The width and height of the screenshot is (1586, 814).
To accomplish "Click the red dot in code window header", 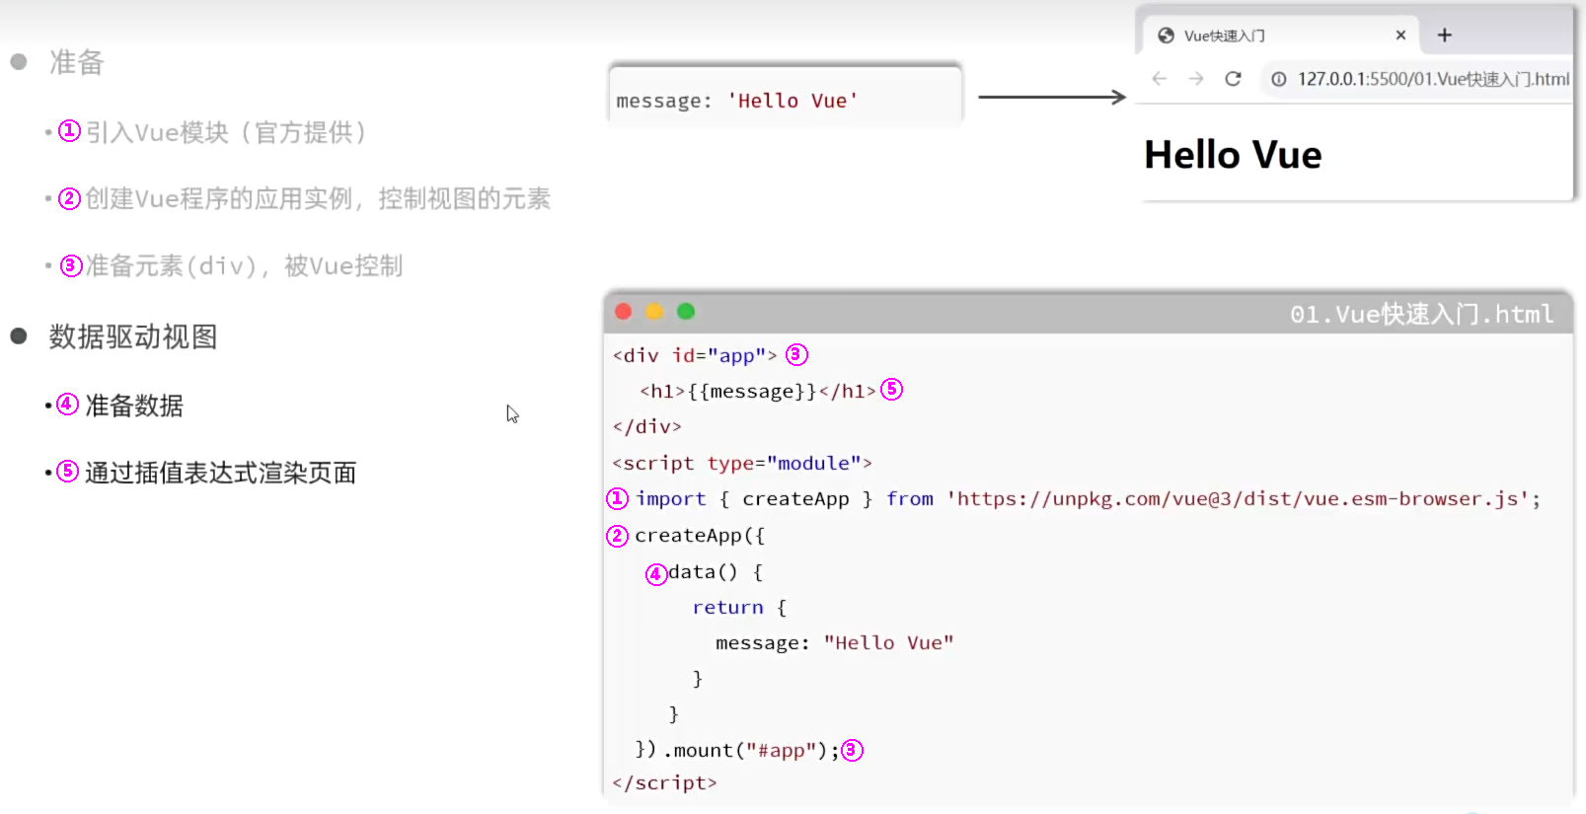I will click(623, 312).
